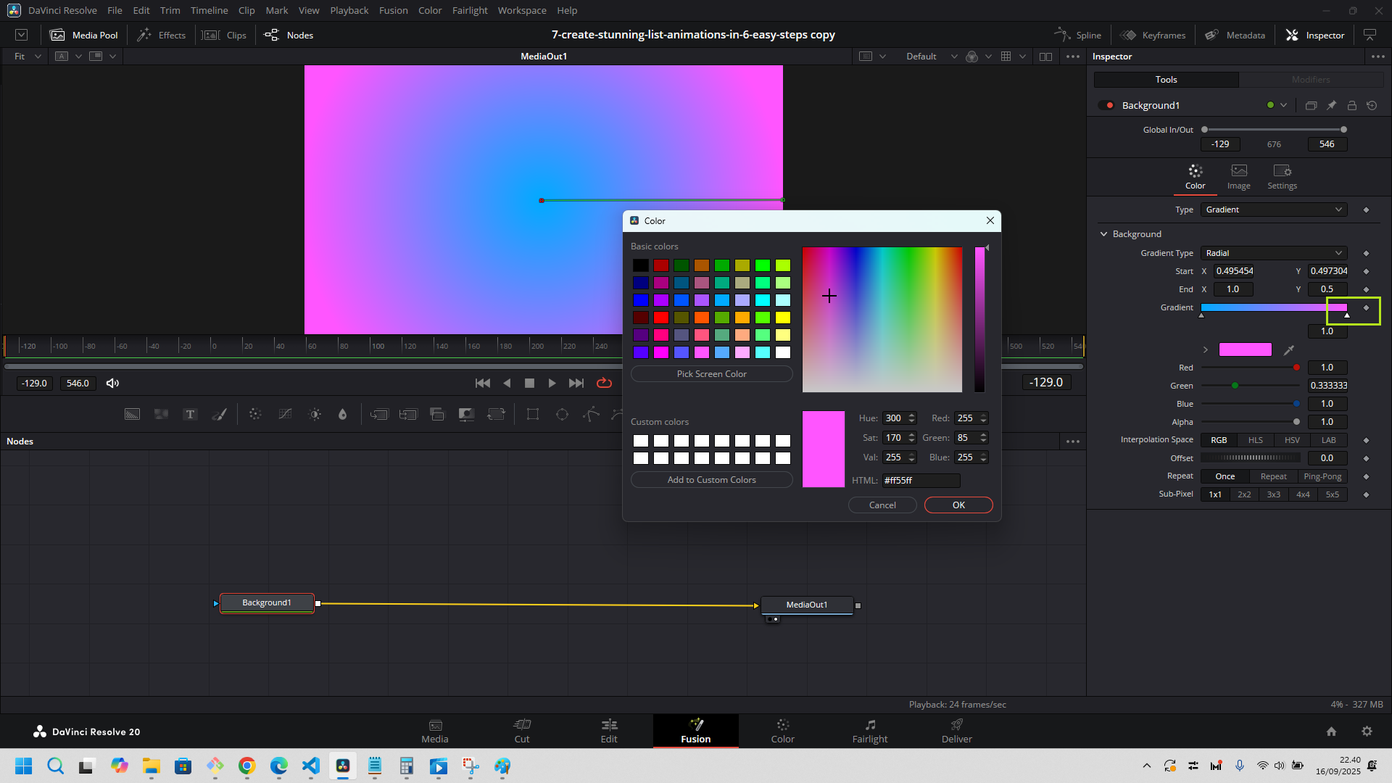Switch to the Image tab in Inspector
The image size is (1392, 783).
tap(1238, 176)
